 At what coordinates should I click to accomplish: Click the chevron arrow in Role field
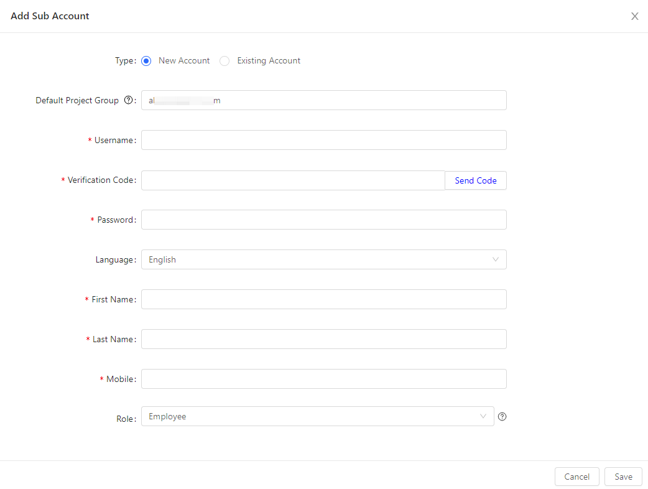point(483,416)
